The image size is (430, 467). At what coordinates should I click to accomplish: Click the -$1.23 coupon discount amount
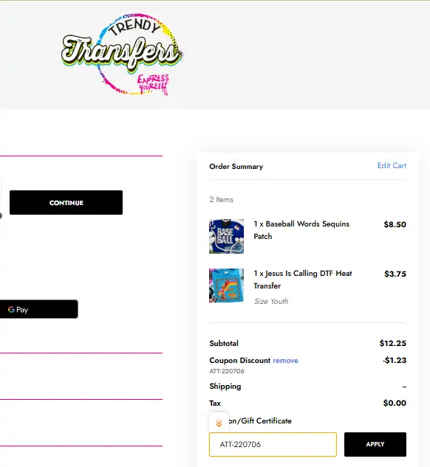click(395, 360)
